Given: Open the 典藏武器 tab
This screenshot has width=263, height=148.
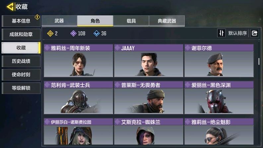Looking at the screenshot, I should click(x=167, y=21).
